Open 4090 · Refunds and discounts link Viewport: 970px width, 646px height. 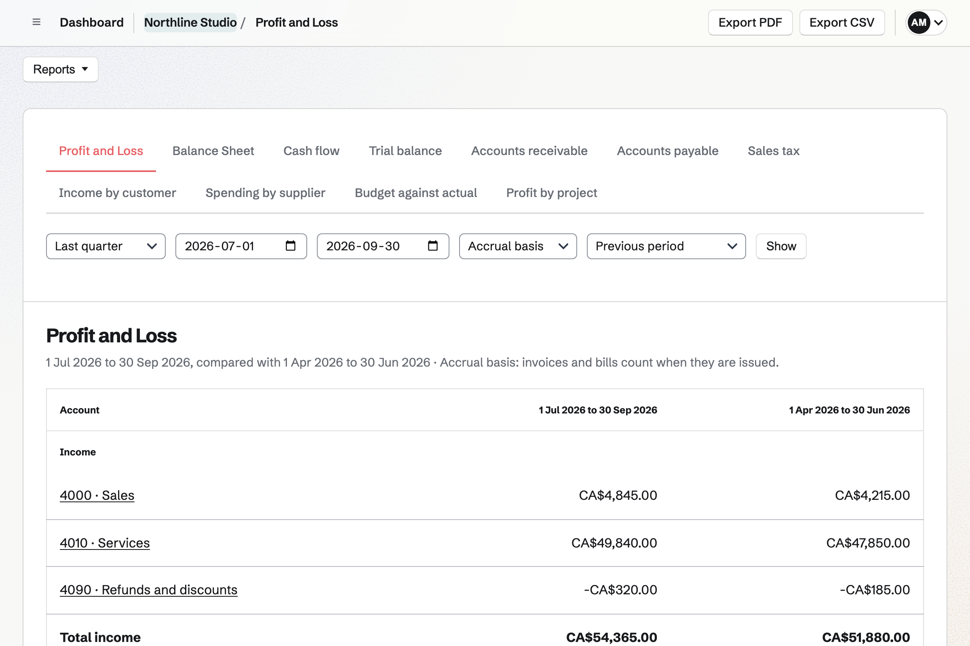[148, 590]
